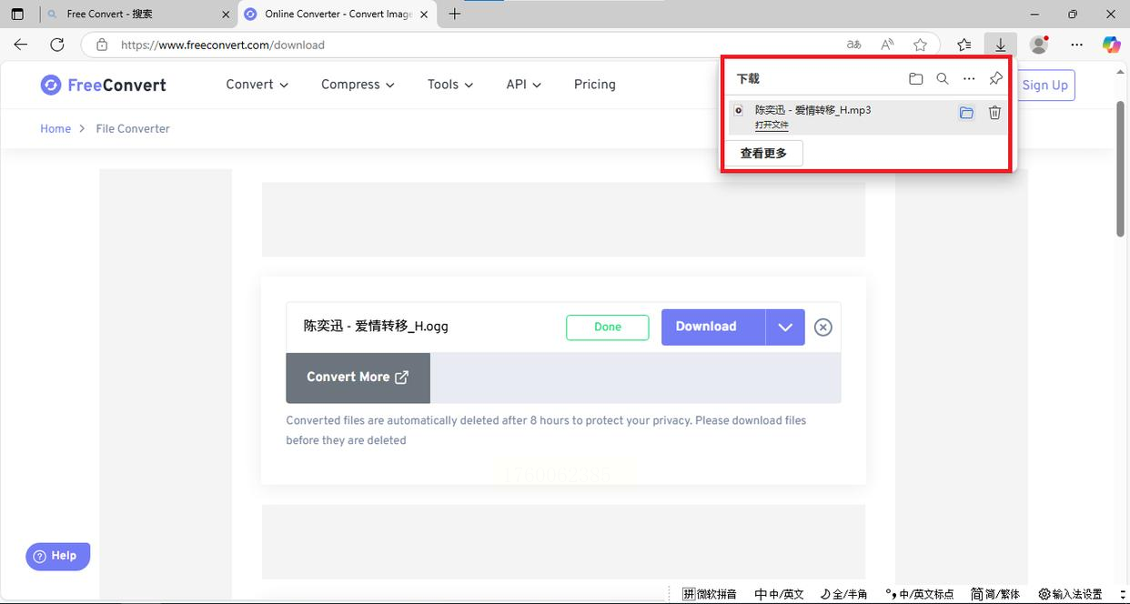Click the Convert More button
The width and height of the screenshot is (1130, 604).
tap(358, 377)
